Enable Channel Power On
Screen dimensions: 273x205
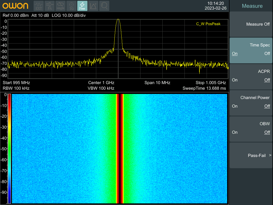[235, 106]
